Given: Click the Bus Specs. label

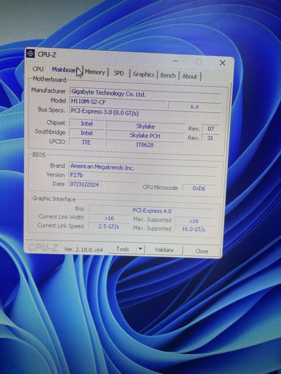Looking at the screenshot, I should (51, 110).
